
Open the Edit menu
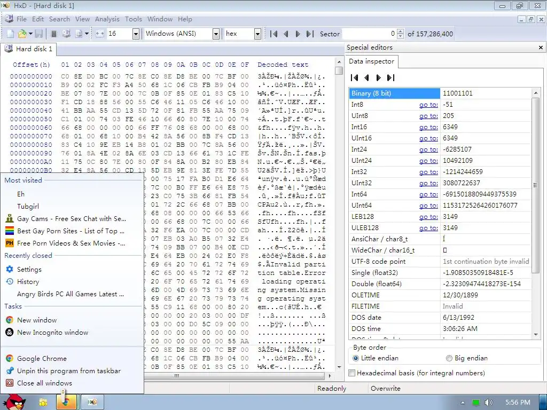(x=38, y=19)
